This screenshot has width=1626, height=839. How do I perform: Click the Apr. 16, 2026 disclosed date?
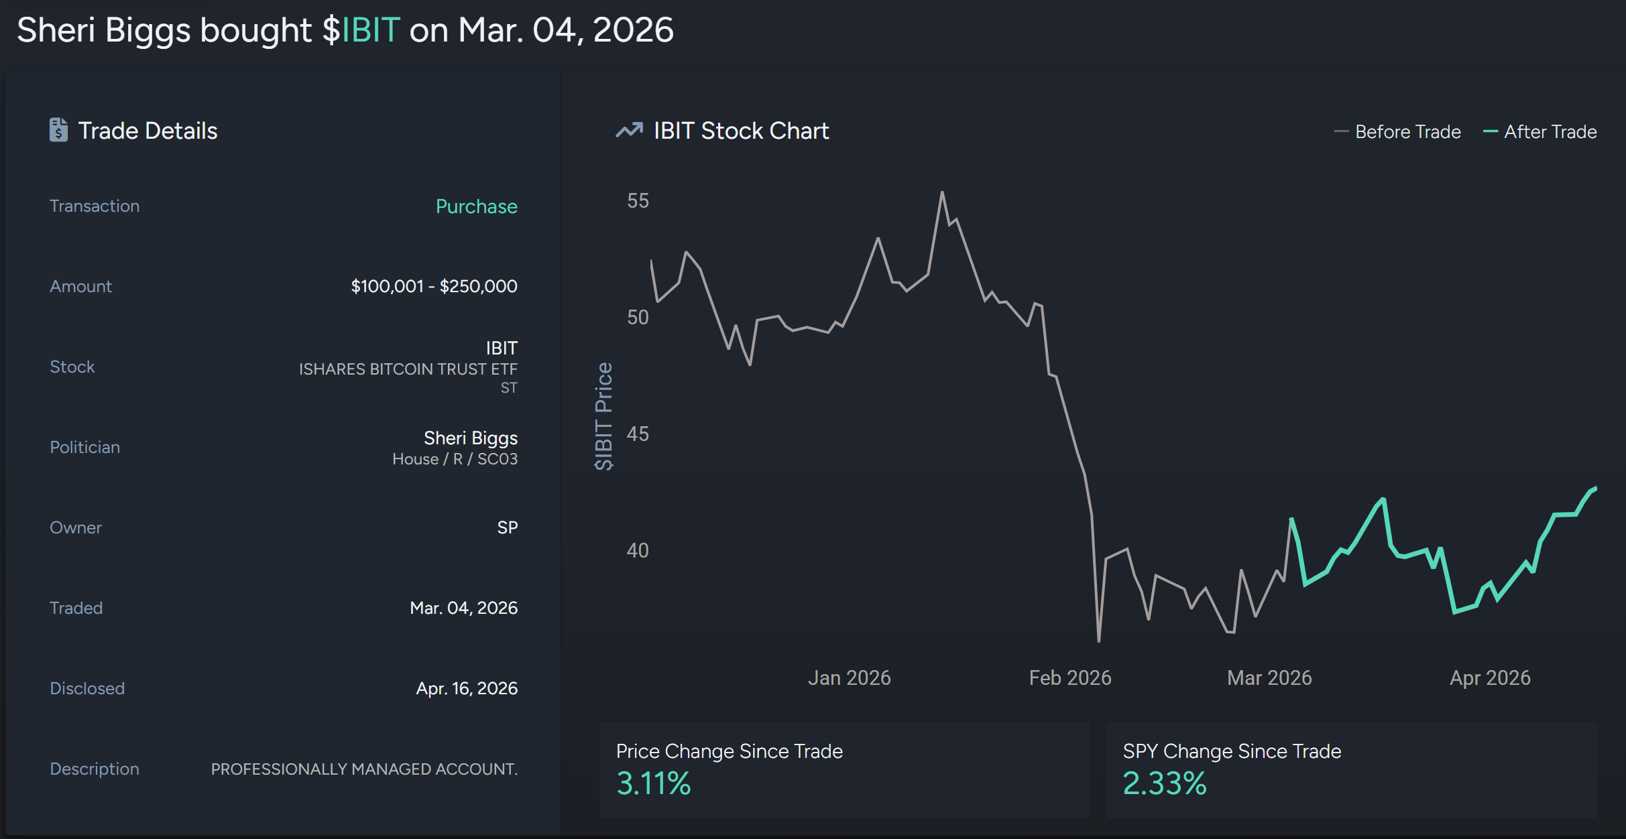467,688
